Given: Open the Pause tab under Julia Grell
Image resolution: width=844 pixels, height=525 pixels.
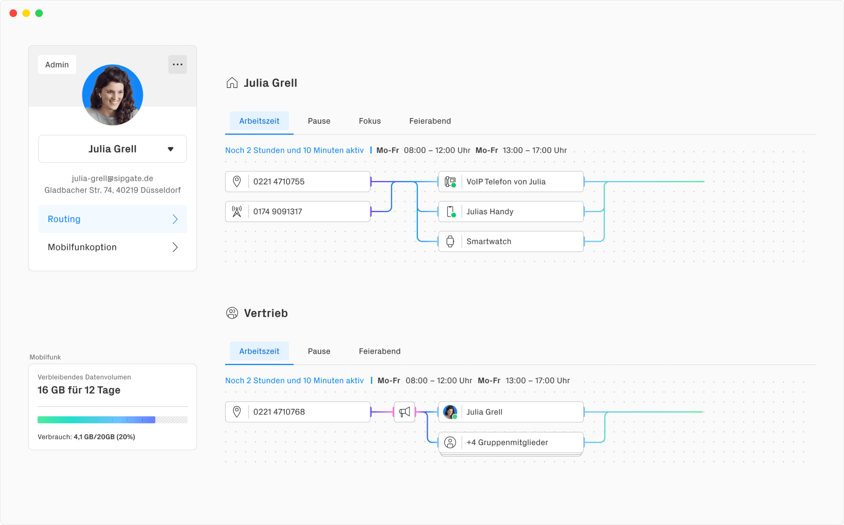Looking at the screenshot, I should point(319,121).
